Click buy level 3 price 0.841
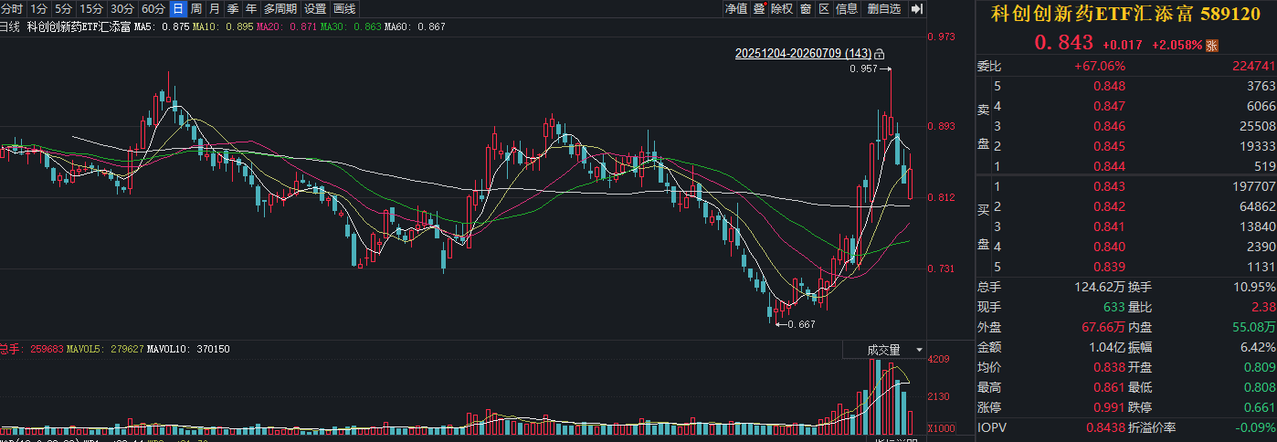Screen dimensions: 1277x442 point(1109,226)
